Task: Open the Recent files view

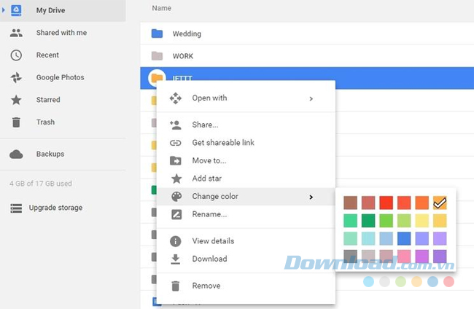Action: (x=47, y=55)
